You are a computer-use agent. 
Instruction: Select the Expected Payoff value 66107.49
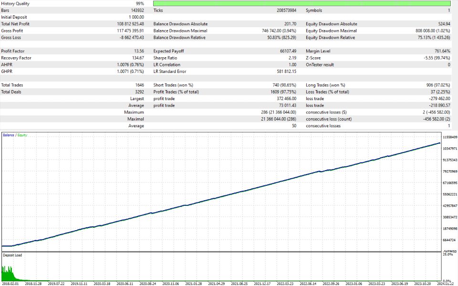point(288,51)
